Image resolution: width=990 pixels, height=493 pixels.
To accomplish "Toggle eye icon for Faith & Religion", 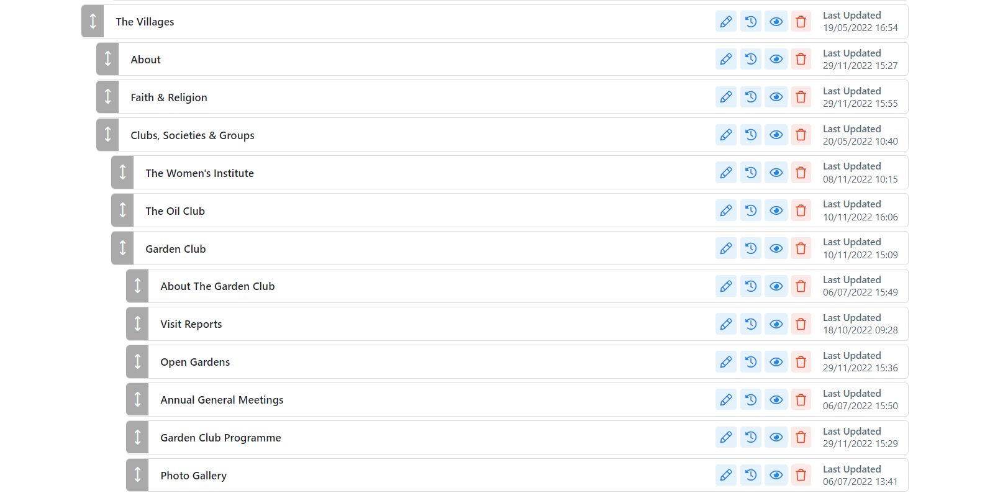I will (776, 97).
